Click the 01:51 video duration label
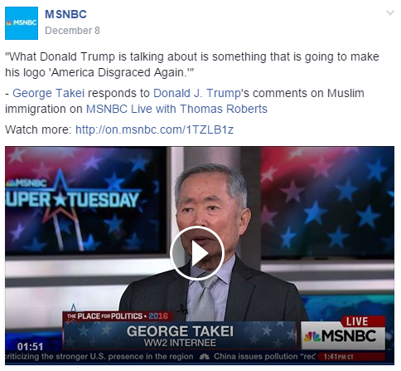The image size is (401, 371). (x=30, y=346)
